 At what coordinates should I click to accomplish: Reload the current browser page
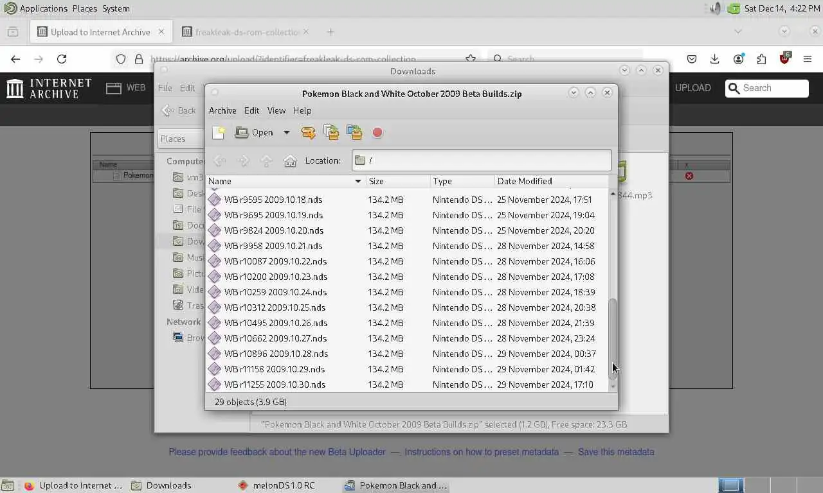click(62, 59)
